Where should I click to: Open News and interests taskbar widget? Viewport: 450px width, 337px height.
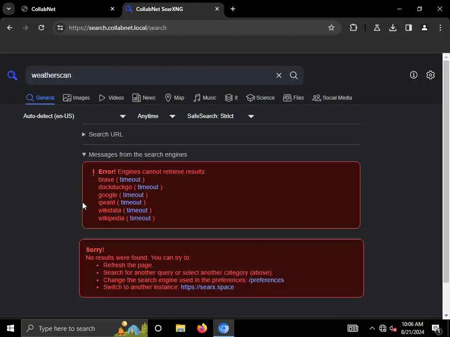[353, 328]
